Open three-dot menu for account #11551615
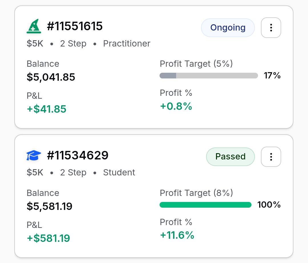This screenshot has height=263, width=308. click(271, 28)
